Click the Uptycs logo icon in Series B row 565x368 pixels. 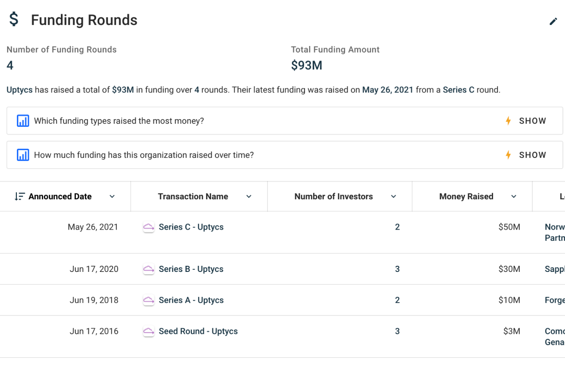click(x=148, y=269)
